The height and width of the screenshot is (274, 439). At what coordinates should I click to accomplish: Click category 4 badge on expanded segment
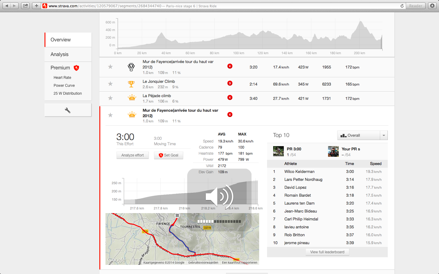pos(230,114)
